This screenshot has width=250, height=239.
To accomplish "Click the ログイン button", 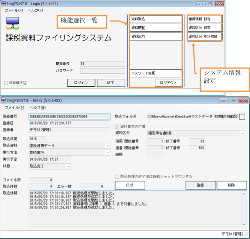I will coord(81,83).
